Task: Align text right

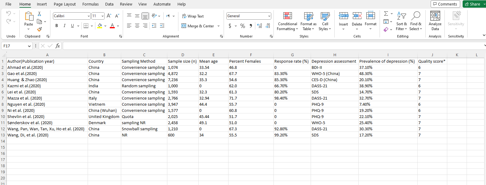Action: click(145, 26)
